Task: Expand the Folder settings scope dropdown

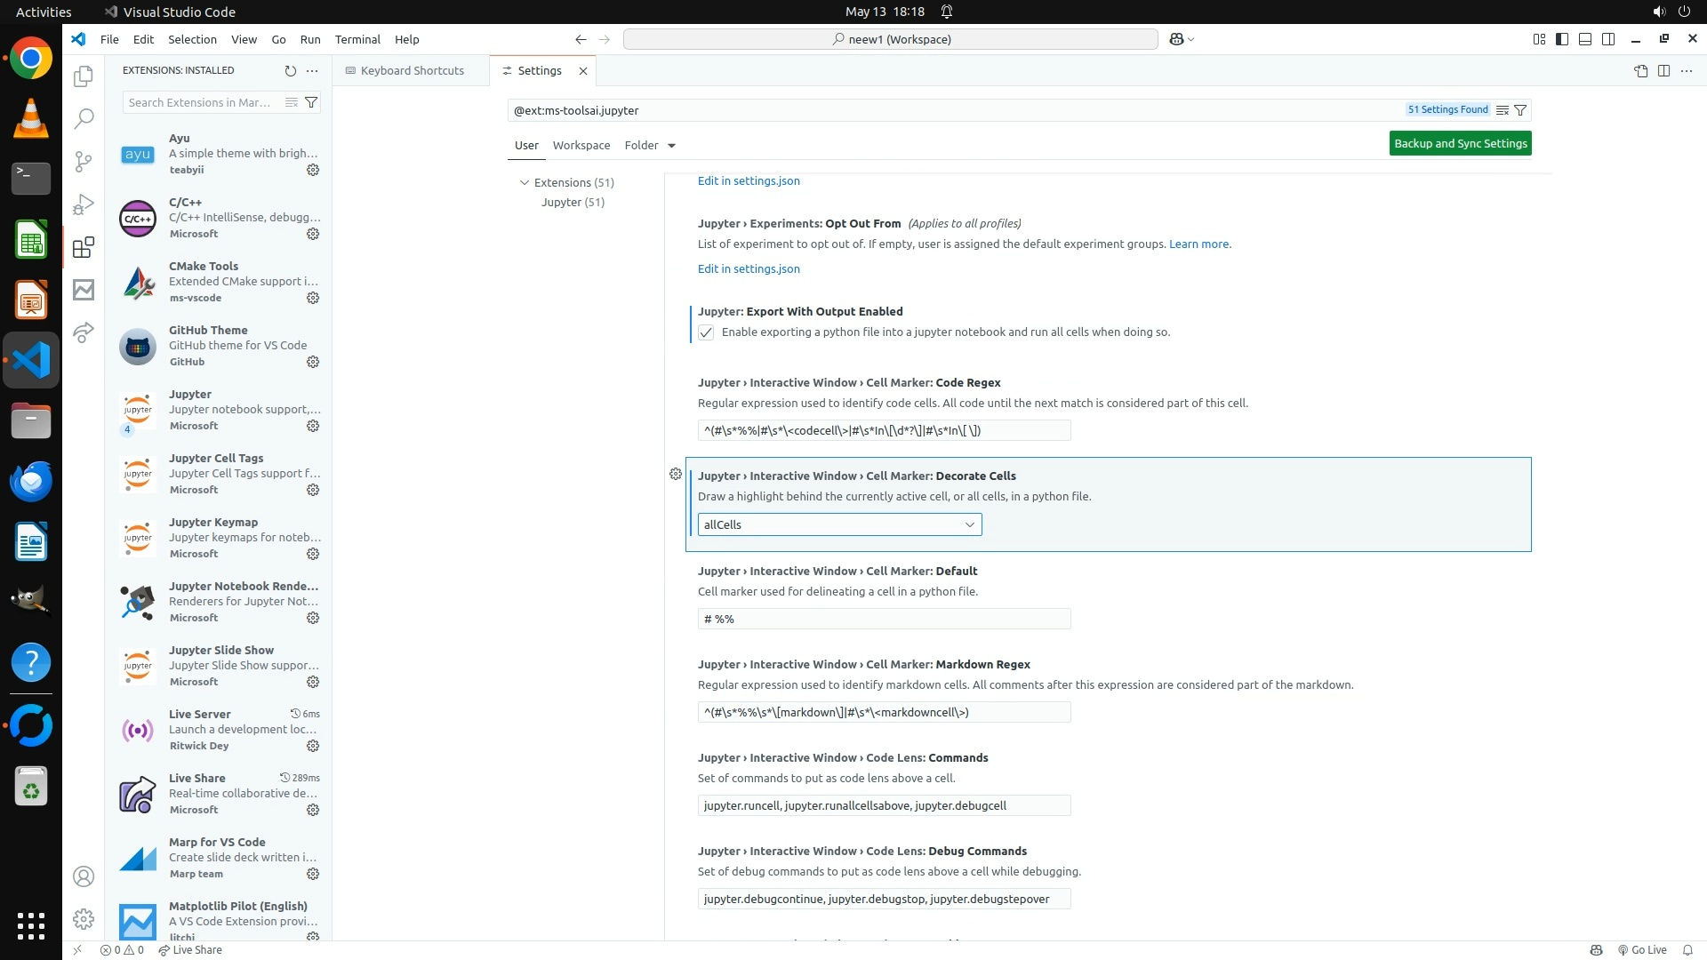Action: [671, 146]
